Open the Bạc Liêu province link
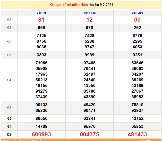Screen dimensions: 162x141 [x=137, y=13]
